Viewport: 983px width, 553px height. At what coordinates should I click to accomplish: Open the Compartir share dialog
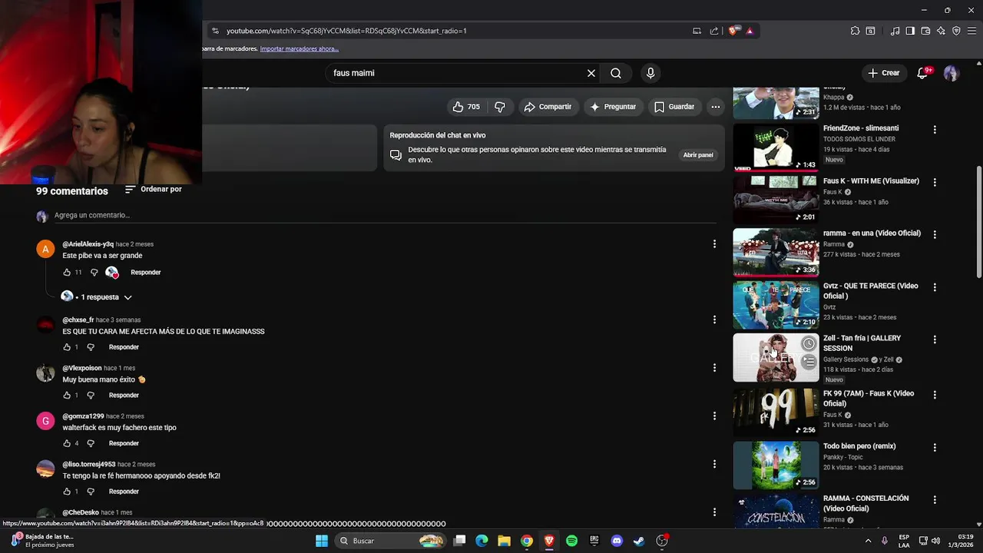[548, 107]
